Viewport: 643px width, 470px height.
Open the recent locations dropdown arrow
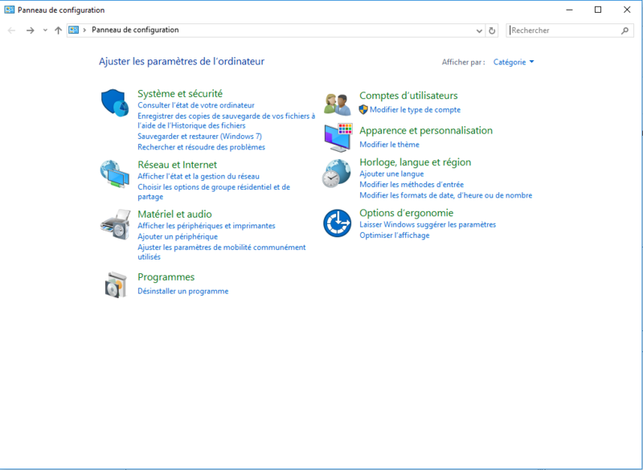coord(45,31)
